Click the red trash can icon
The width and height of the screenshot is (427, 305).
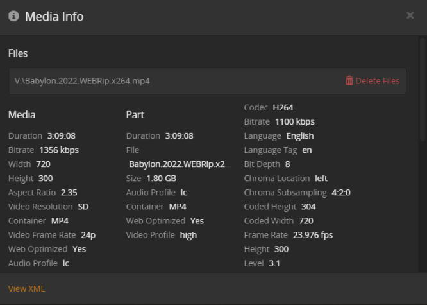tap(349, 81)
